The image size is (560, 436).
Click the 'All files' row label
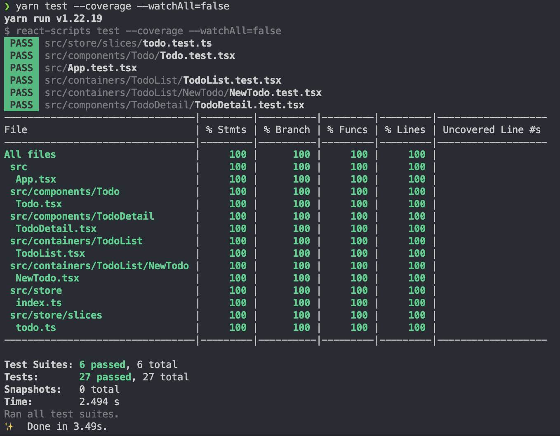click(x=30, y=155)
